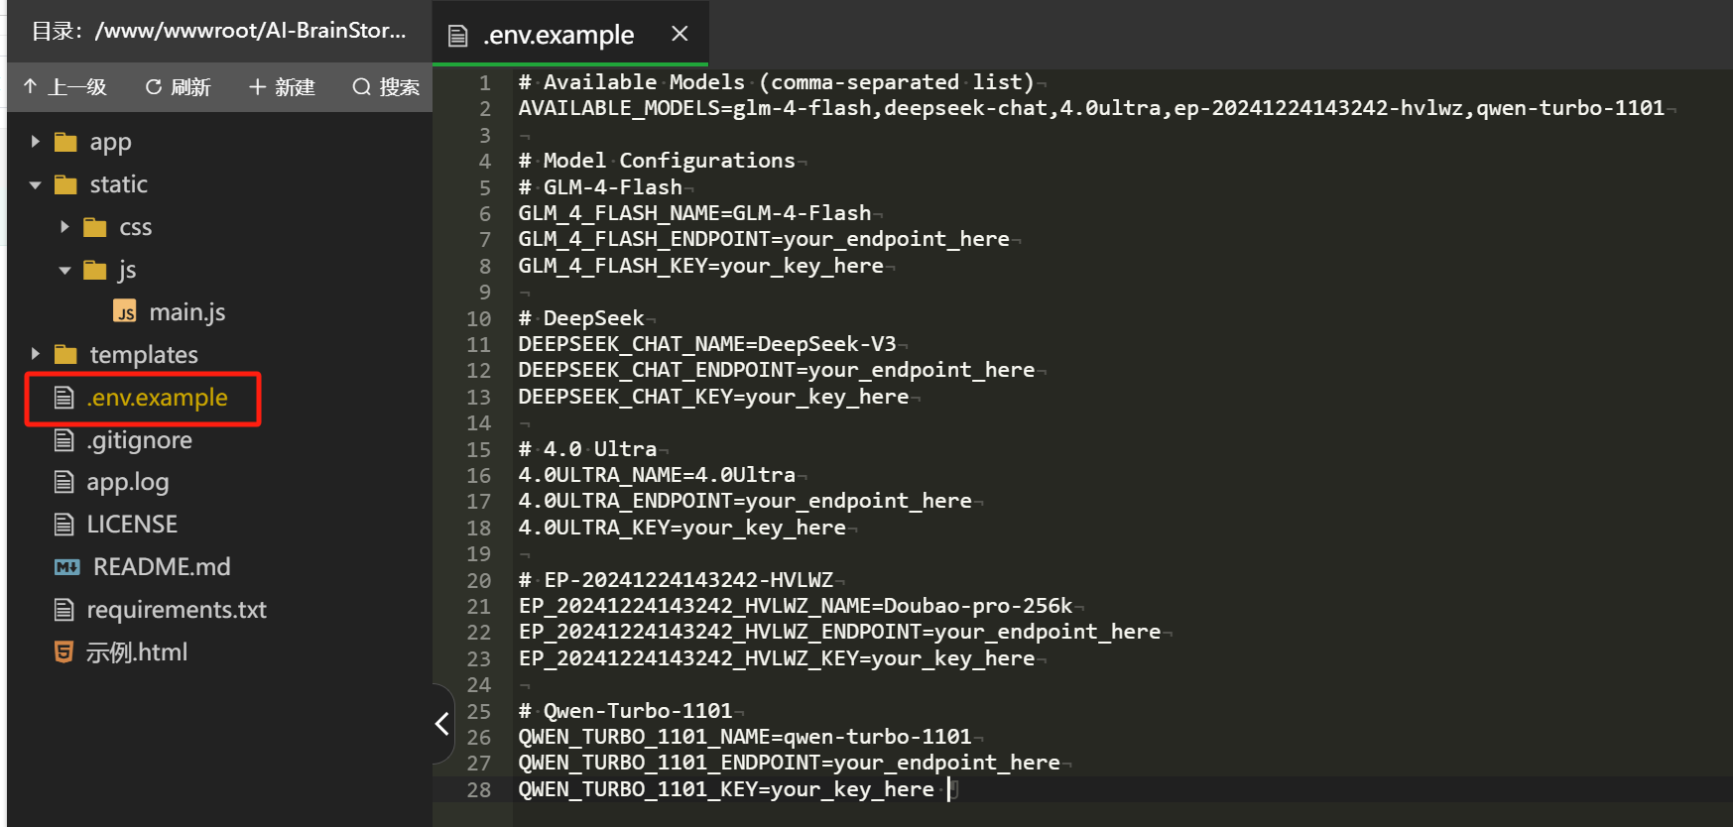The width and height of the screenshot is (1733, 827).
Task: Click the HTML5 icon beside 示例.html
Action: click(63, 652)
